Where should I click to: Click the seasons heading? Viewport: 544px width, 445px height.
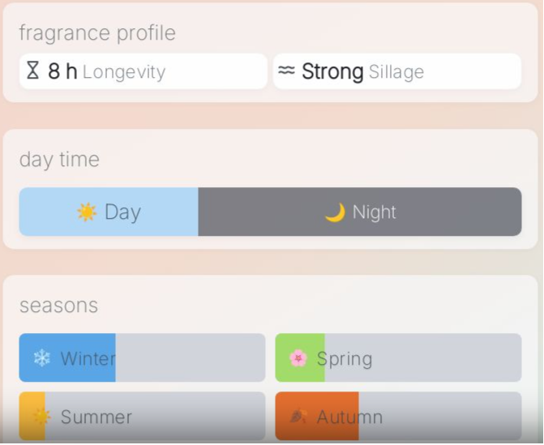(x=58, y=306)
